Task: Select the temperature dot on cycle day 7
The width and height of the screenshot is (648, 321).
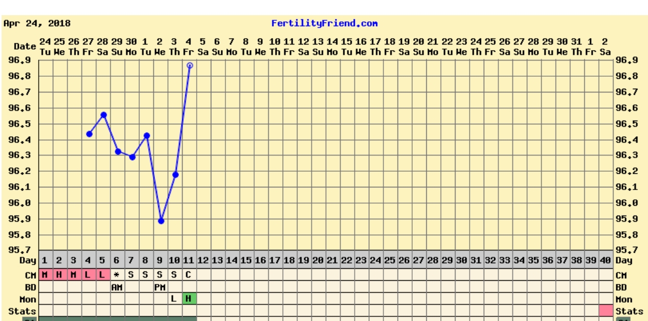Action: 133,157
